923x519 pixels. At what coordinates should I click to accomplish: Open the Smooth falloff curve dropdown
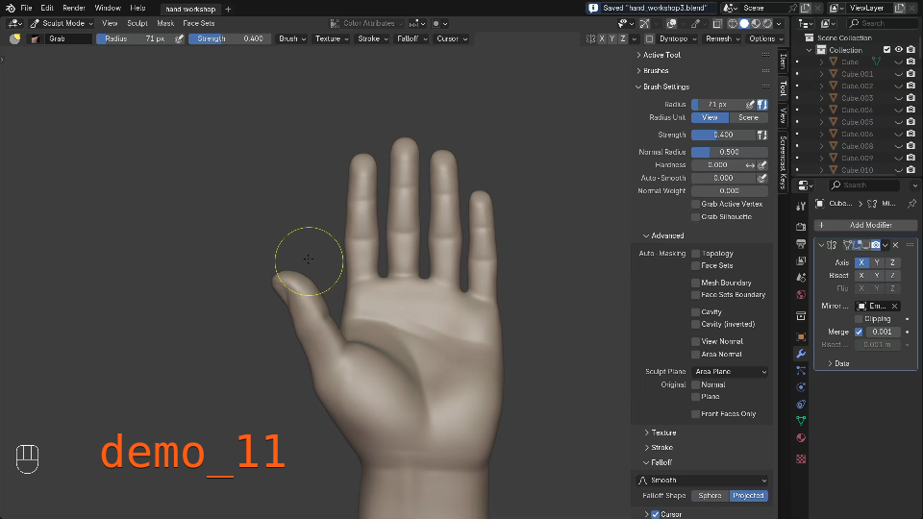pyautogui.click(x=702, y=481)
